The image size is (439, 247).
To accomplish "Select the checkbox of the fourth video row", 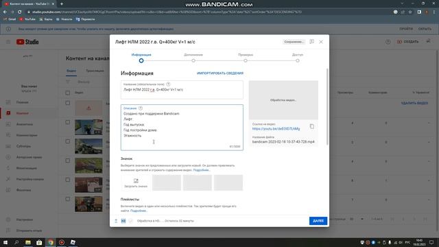I will [68, 161].
